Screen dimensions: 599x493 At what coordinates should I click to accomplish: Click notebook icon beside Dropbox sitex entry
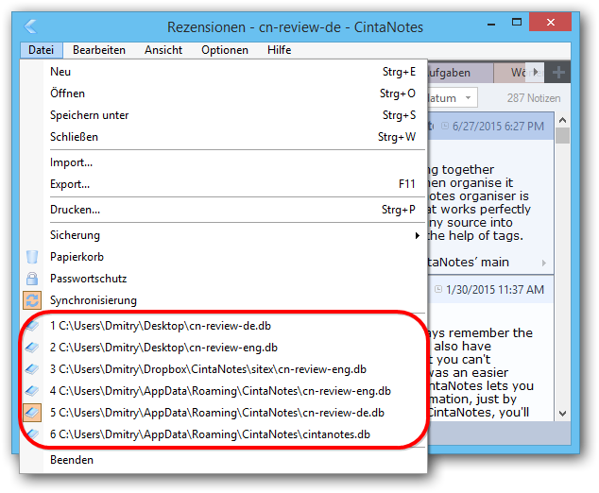pyautogui.click(x=32, y=369)
